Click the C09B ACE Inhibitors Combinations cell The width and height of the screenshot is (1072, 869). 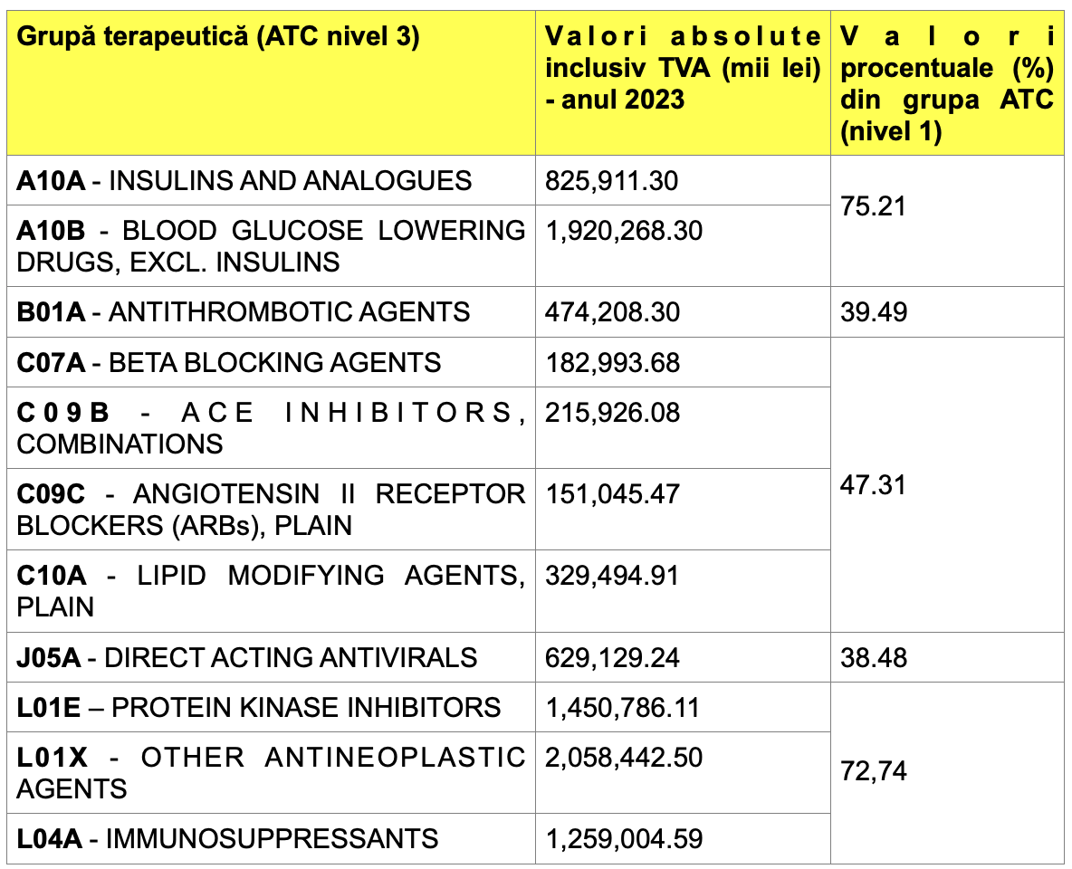[272, 428]
